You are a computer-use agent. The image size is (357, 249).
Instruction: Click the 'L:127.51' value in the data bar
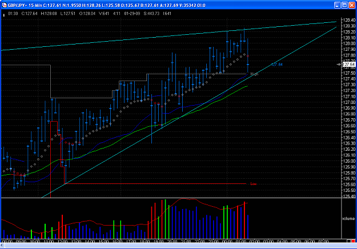click(67, 14)
